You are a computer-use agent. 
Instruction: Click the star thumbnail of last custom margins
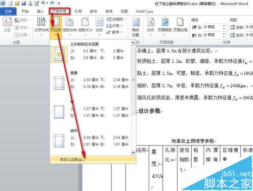click(x=59, y=54)
